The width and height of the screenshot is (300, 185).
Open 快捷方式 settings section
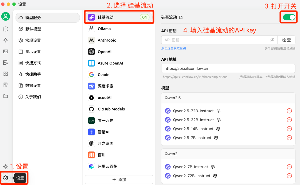tap(48, 63)
